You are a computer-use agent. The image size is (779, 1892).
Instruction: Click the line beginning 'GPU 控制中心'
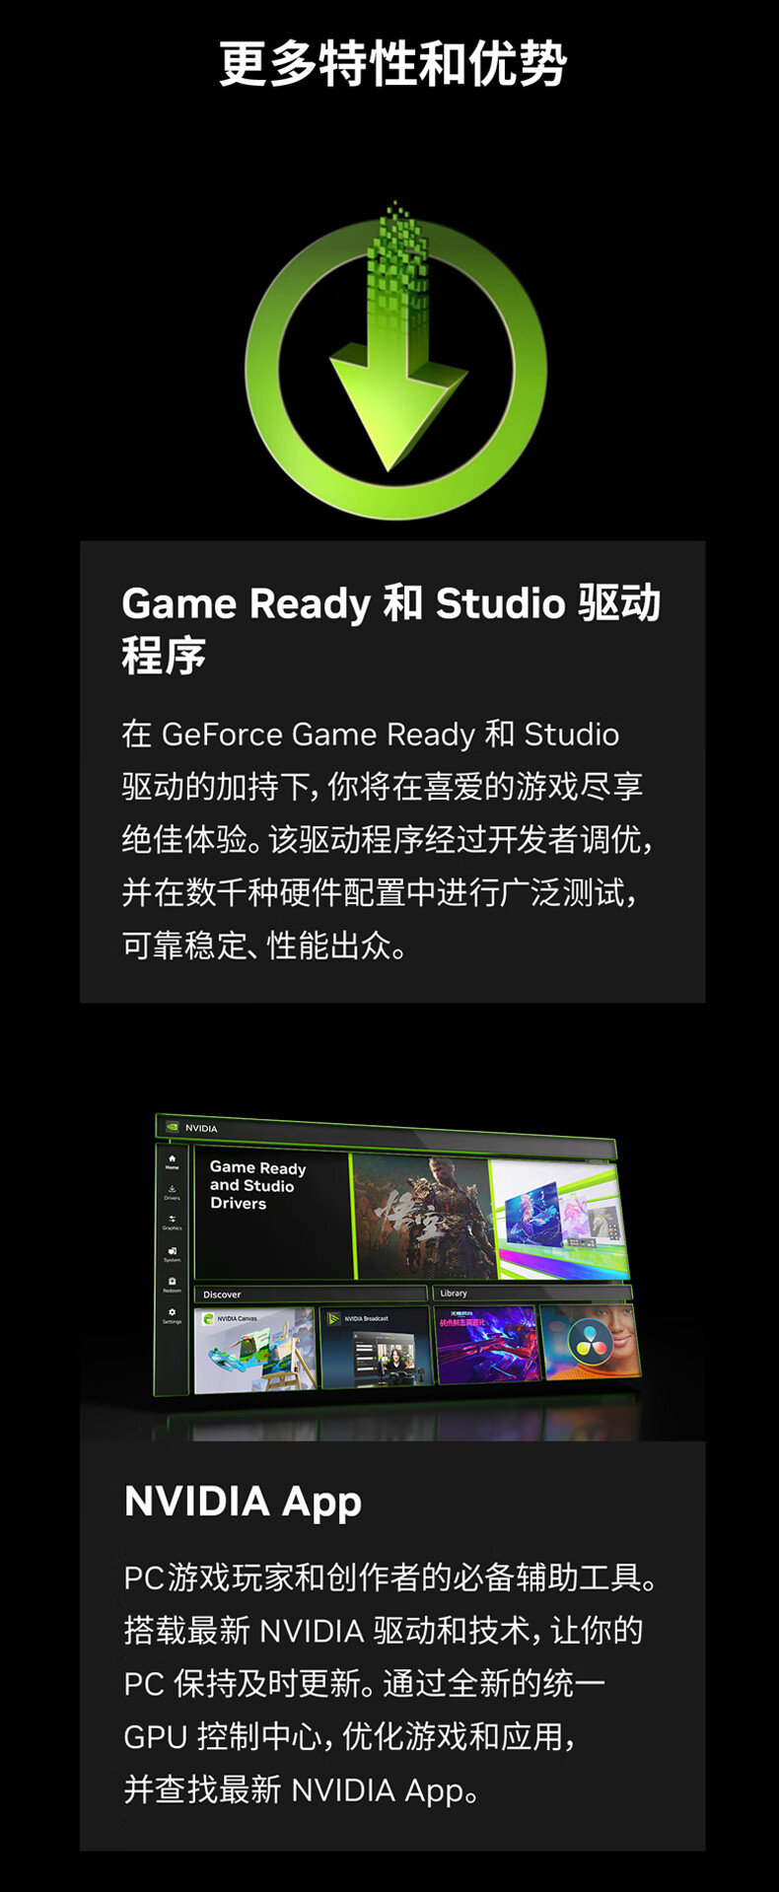click(350, 1736)
